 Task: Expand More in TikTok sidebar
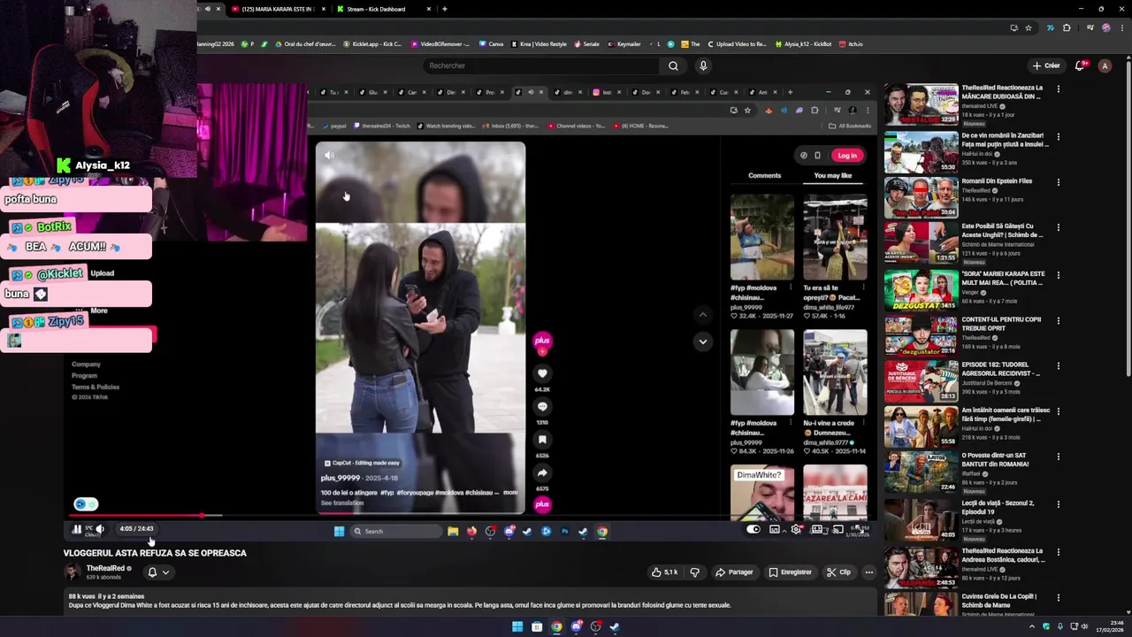click(x=98, y=311)
